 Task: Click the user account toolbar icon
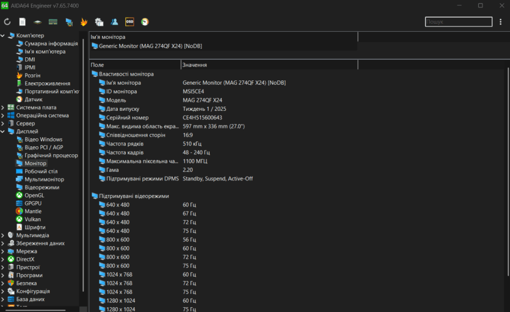114,22
